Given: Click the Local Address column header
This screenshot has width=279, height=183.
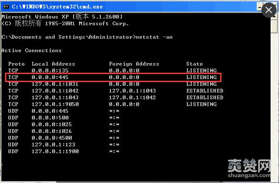Looking at the screenshot, I should [x=53, y=64].
